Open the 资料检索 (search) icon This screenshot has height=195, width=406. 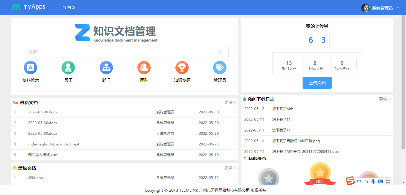click(30, 67)
